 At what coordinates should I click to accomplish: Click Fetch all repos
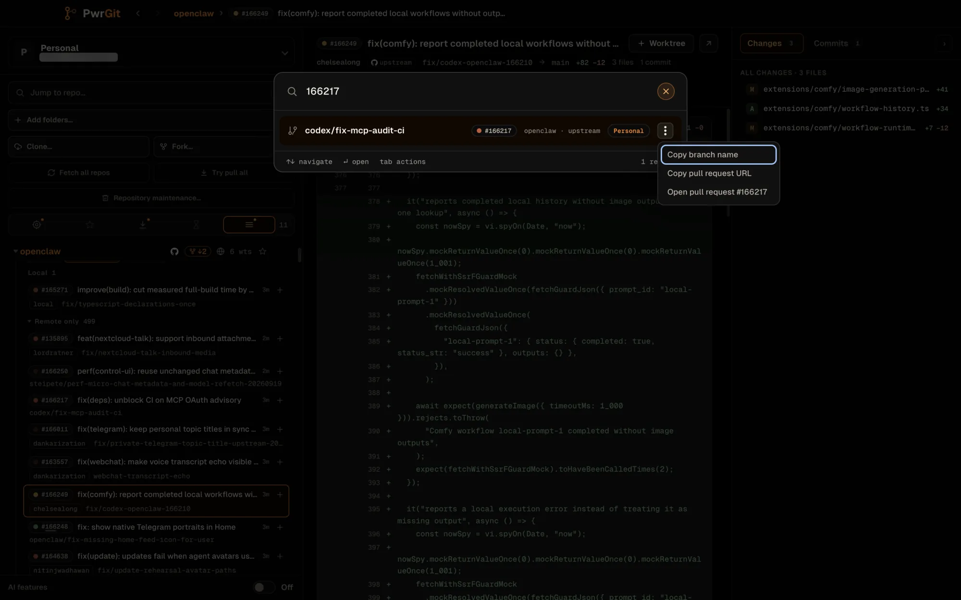pos(78,173)
